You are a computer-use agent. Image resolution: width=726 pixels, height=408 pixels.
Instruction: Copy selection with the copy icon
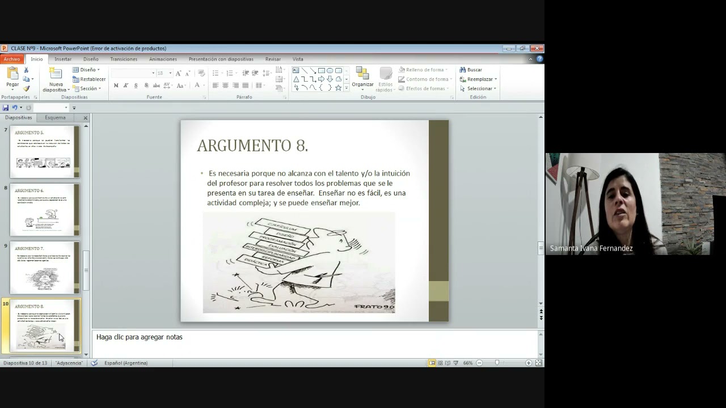pyautogui.click(x=26, y=79)
